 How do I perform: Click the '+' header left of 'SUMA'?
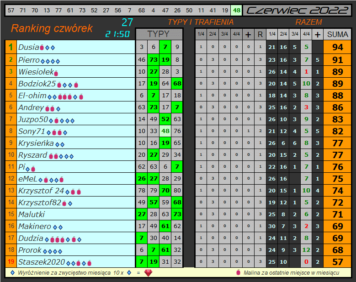pos(318,34)
